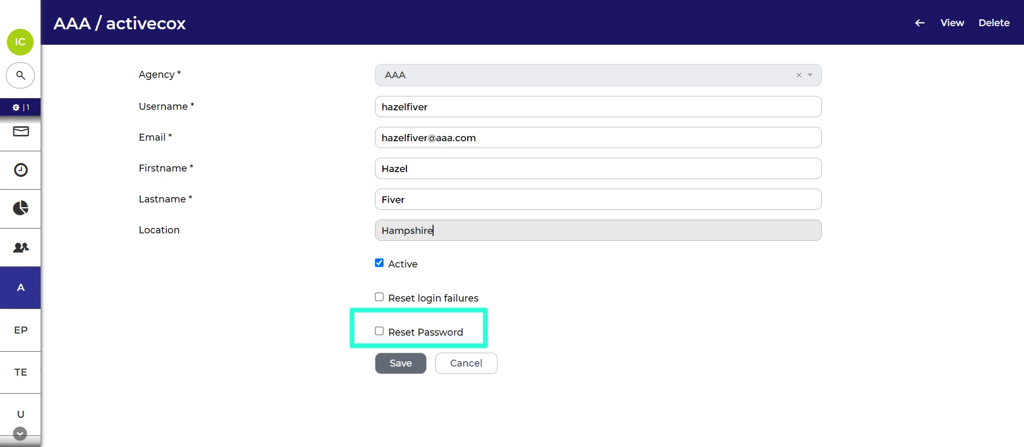This screenshot has height=447, width=1024.
Task: Click the back arrow in header
Action: [x=920, y=23]
